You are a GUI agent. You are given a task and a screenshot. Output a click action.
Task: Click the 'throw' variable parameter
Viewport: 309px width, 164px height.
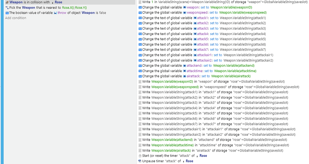click(x=62, y=13)
